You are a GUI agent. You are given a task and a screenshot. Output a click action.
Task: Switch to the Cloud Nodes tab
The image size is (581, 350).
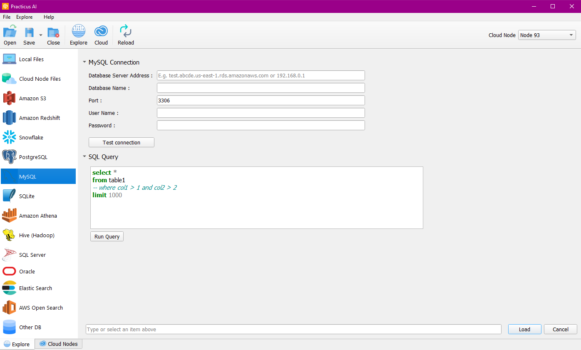(58, 344)
